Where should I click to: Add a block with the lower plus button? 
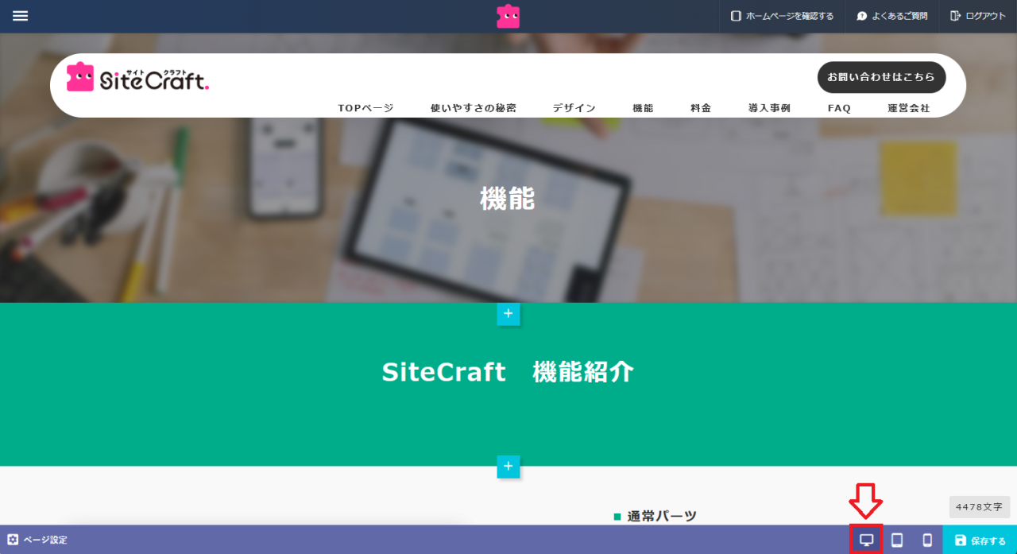(508, 467)
